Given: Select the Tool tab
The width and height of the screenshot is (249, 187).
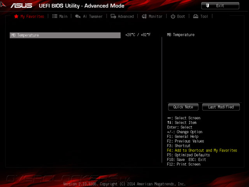Looking at the screenshot, I should click(200, 16).
